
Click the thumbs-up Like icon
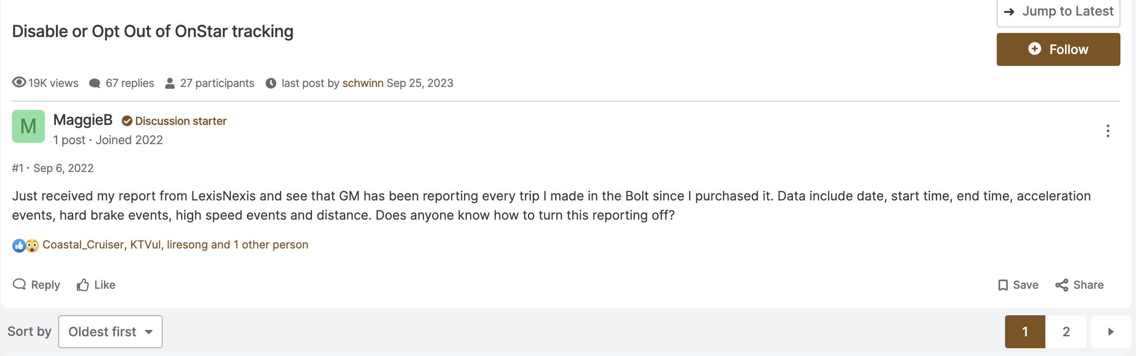tap(82, 285)
